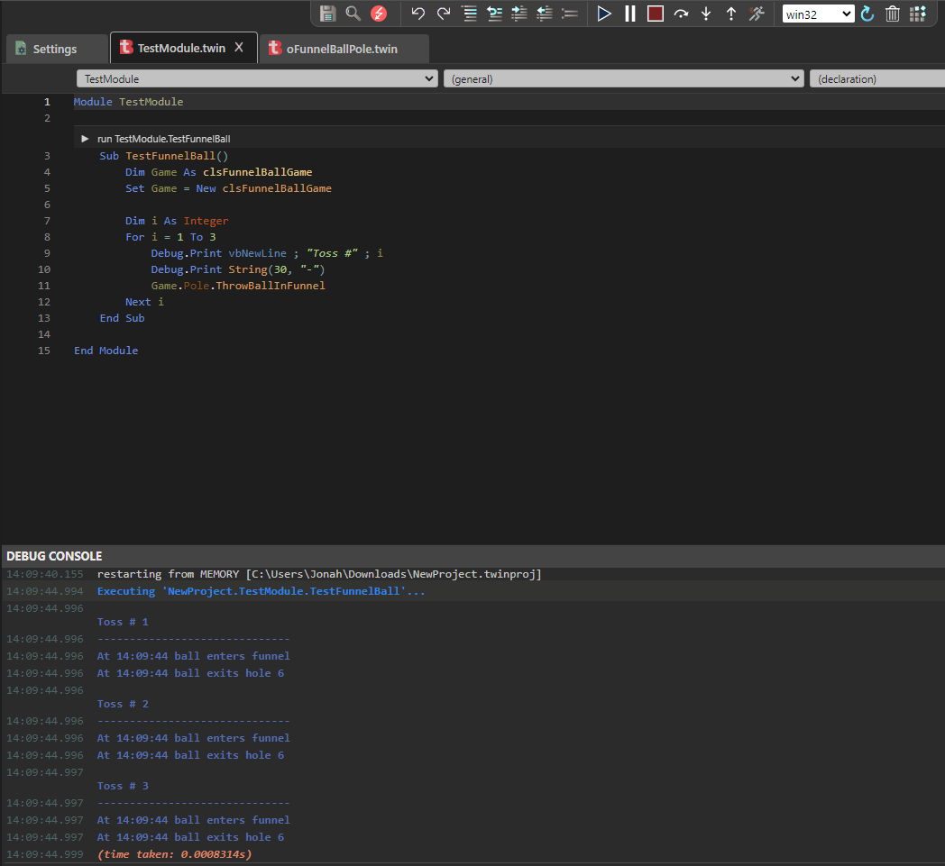Click the restart/refresh icon next to win32

point(867,13)
